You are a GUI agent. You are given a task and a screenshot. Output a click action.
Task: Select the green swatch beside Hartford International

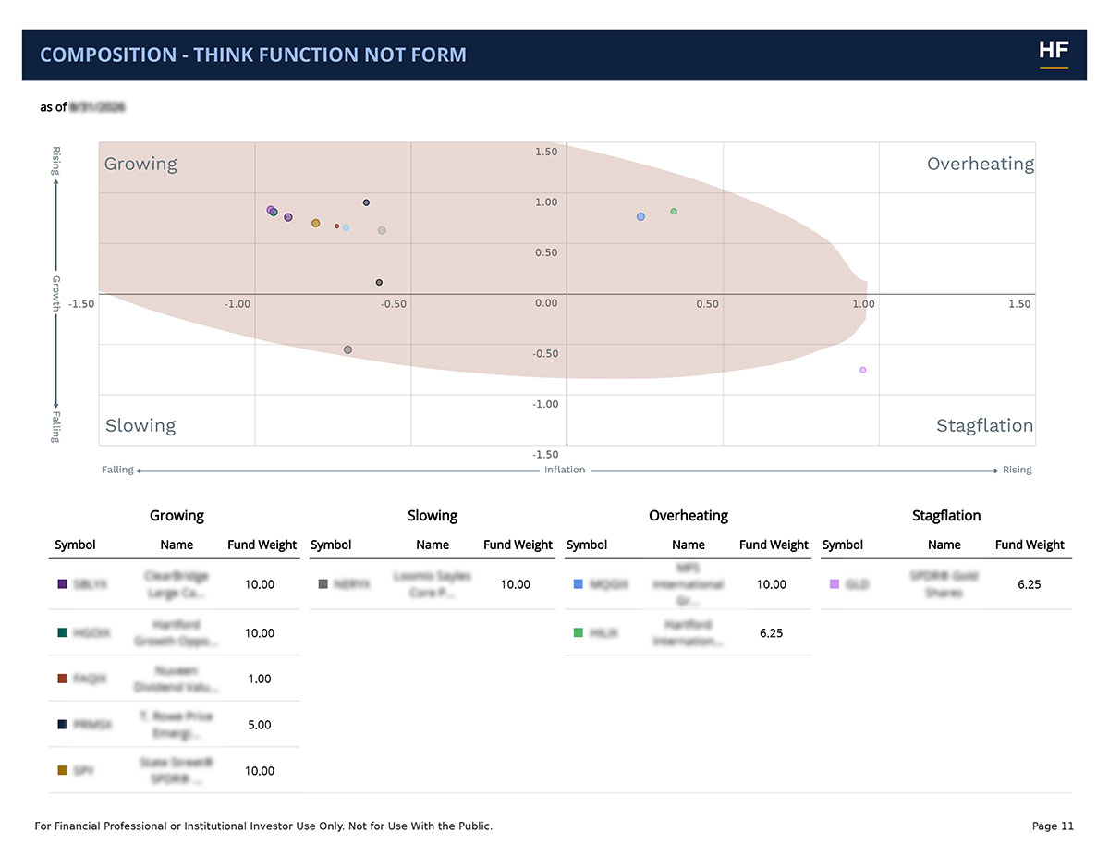(579, 632)
